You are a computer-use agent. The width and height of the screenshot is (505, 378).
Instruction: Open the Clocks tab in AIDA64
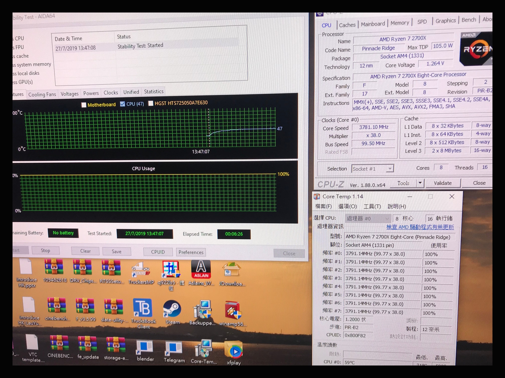tap(111, 92)
